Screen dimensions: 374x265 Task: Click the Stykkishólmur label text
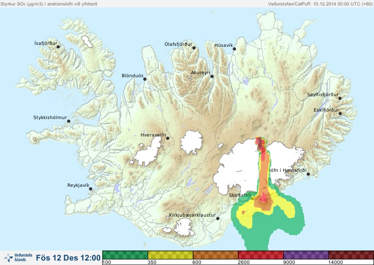[x=50, y=118]
